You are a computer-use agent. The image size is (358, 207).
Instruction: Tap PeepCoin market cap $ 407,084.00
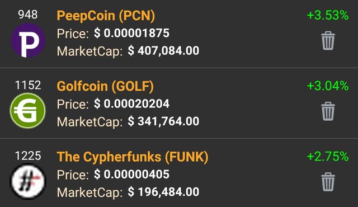tap(163, 51)
